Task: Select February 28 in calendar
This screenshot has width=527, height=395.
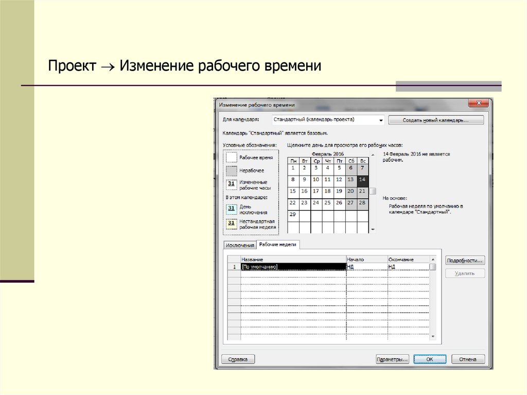Action: pyautogui.click(x=362, y=203)
